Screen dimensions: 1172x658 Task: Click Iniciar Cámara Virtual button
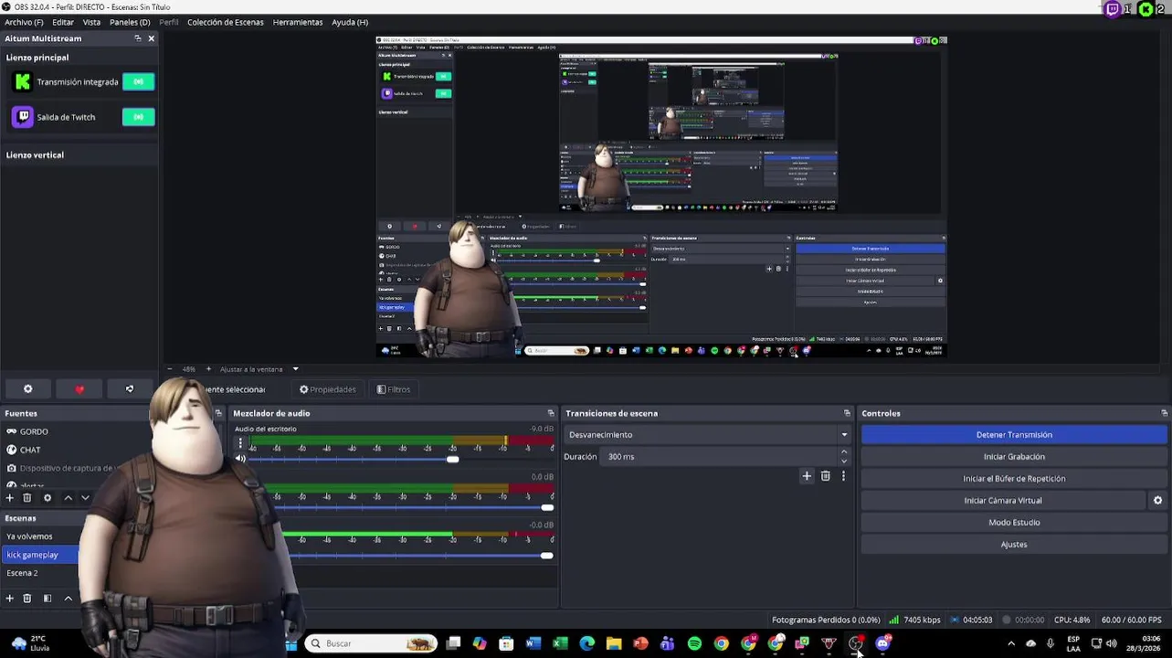point(1003,501)
